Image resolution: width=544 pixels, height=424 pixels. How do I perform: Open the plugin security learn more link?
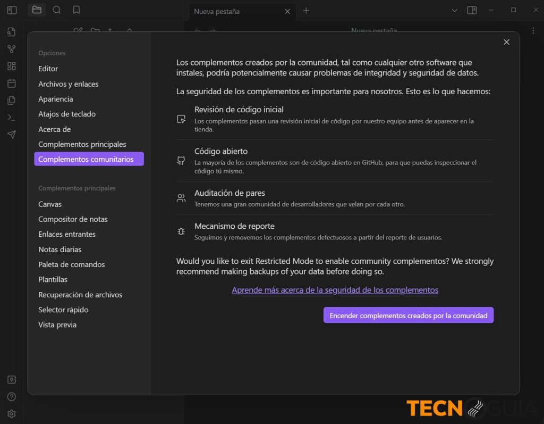[335, 290]
